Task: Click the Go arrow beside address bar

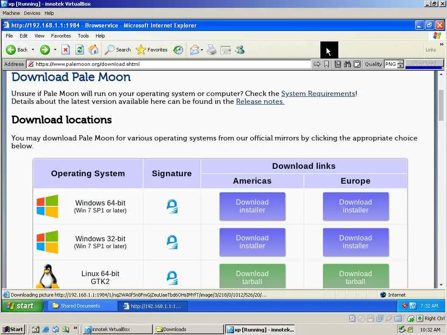Action: [x=317, y=64]
